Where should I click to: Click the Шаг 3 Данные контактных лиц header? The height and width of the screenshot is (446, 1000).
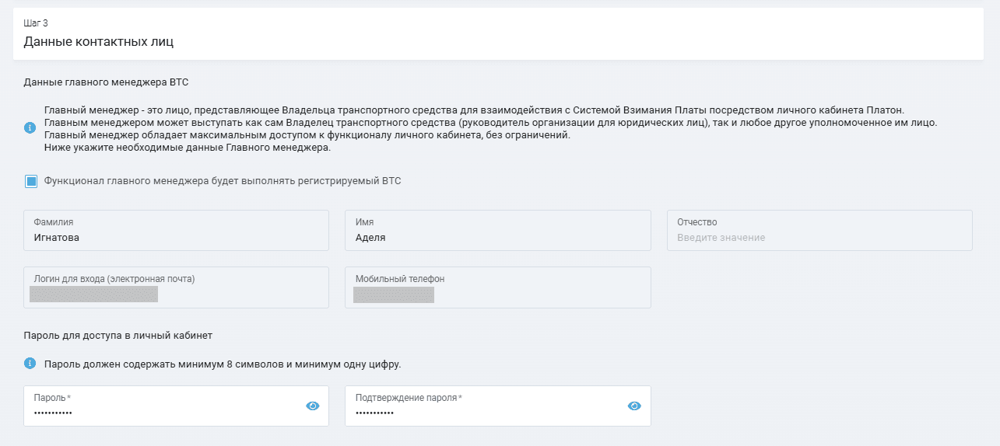499,33
